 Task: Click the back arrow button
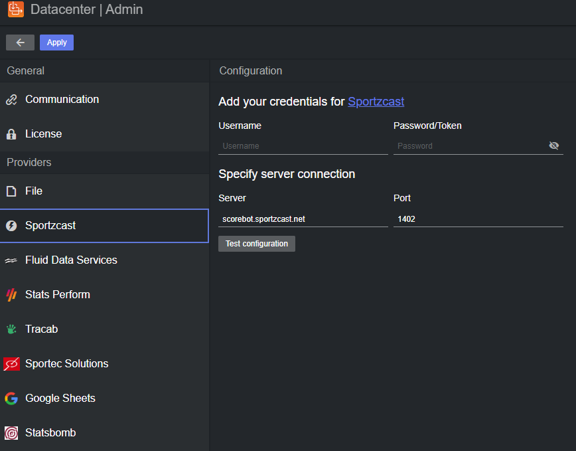pos(20,43)
